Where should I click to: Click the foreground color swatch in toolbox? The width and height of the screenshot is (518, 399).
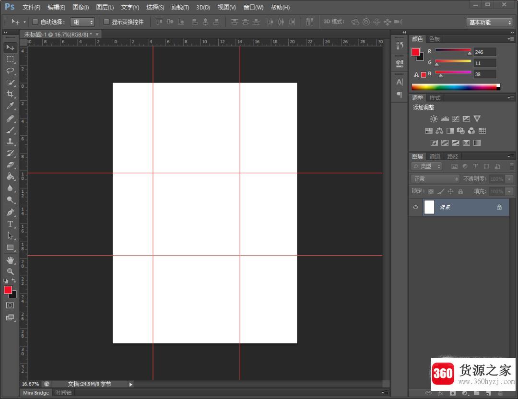[x=8, y=290]
